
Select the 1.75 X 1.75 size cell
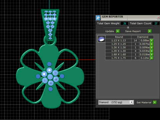pyautogui.click(x=119, y=58)
